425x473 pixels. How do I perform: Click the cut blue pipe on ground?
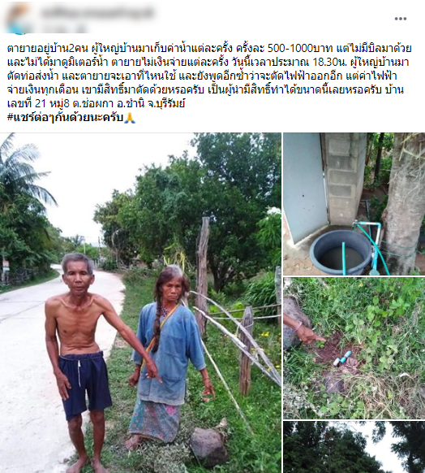pyautogui.click(x=342, y=358)
